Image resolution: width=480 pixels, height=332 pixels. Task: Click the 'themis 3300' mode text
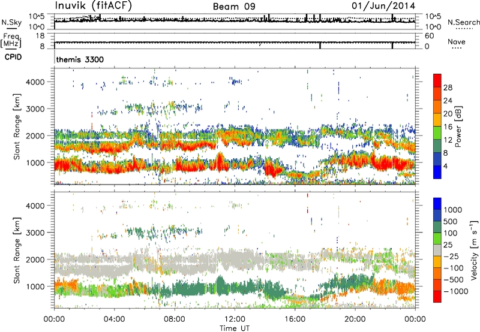pos(80,59)
